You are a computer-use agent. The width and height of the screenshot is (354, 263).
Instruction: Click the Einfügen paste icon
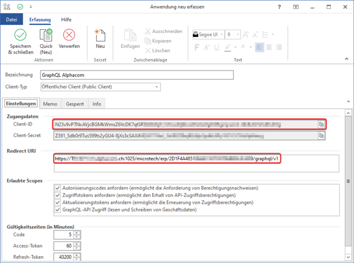tap(130, 35)
